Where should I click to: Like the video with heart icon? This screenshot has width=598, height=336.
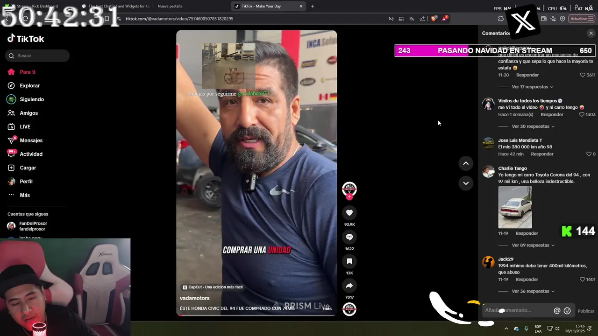[349, 213]
